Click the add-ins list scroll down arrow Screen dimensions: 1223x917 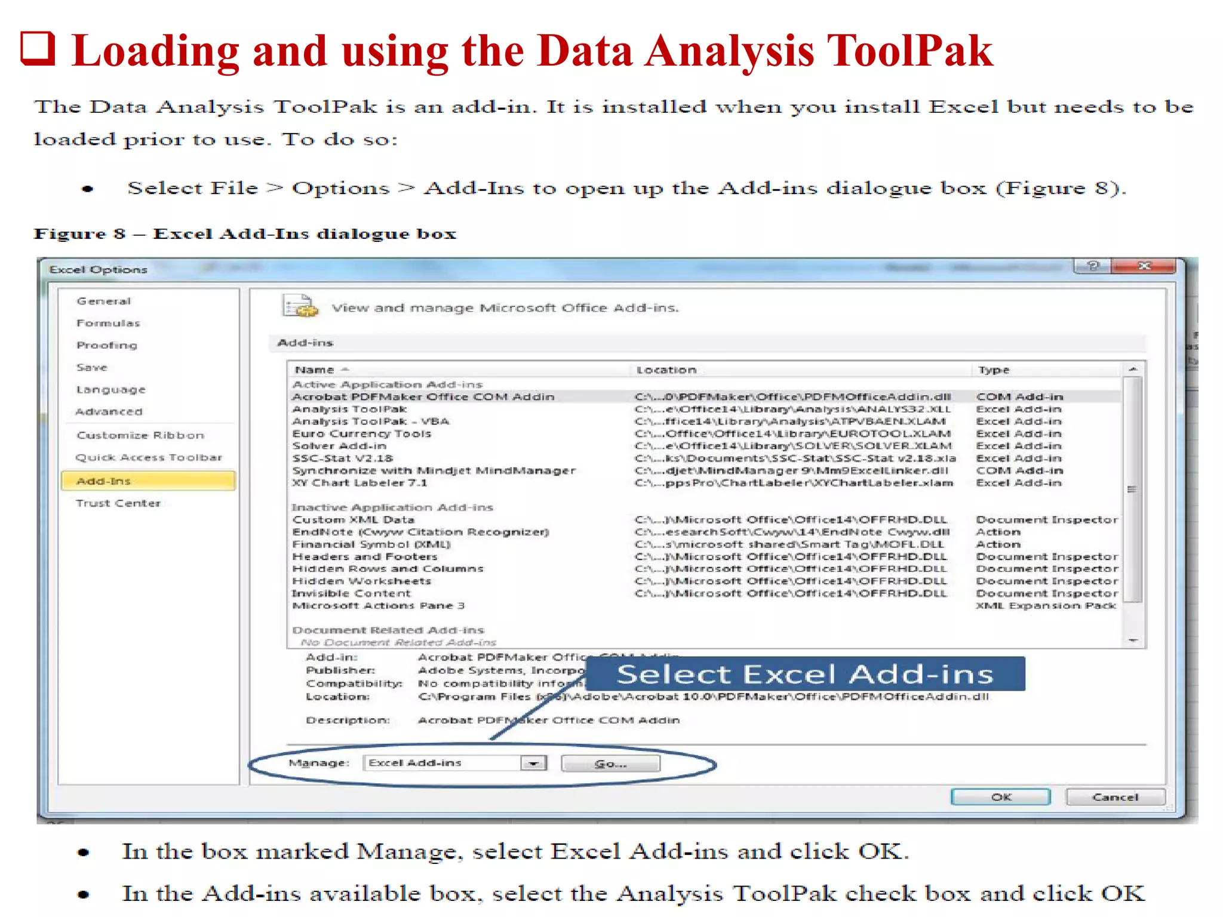(1133, 641)
